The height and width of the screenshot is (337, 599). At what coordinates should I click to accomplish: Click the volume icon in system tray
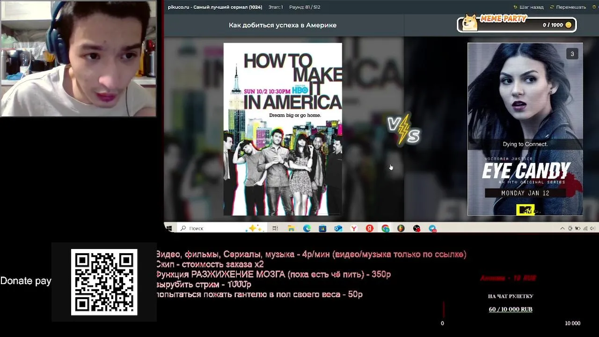(592, 228)
